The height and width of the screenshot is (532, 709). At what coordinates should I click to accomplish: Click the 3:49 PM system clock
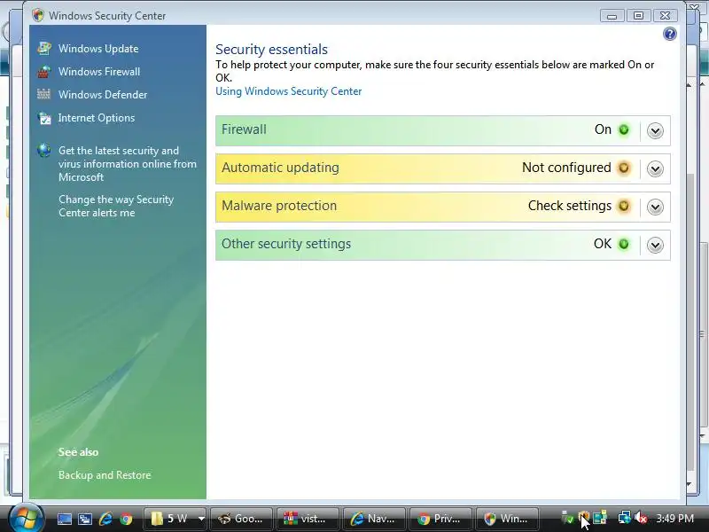674,519
